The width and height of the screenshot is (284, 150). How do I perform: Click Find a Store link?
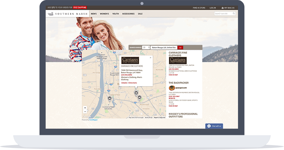pyautogui.click(x=199, y=7)
